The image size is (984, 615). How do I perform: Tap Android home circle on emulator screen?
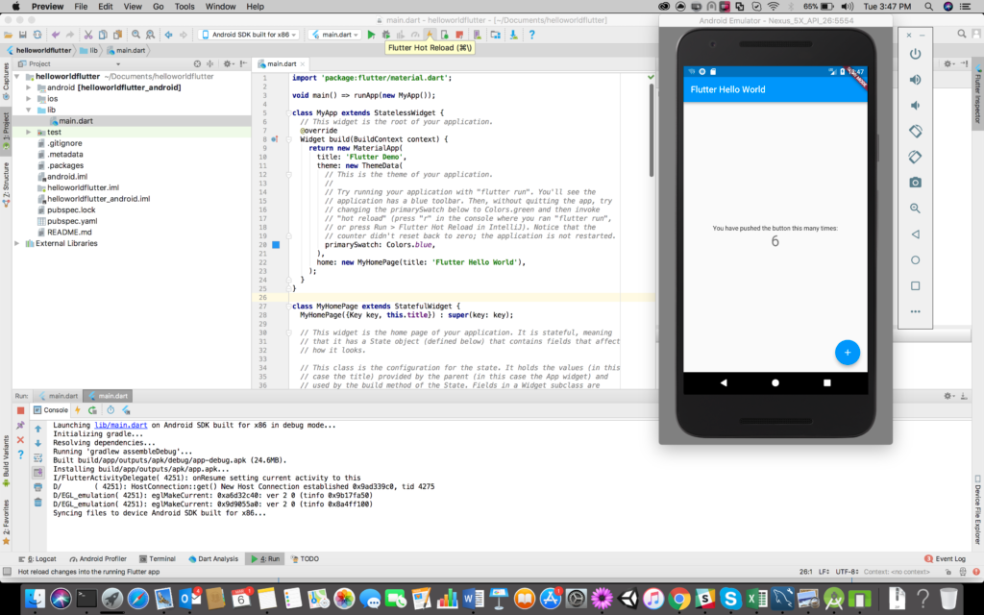[x=775, y=382]
